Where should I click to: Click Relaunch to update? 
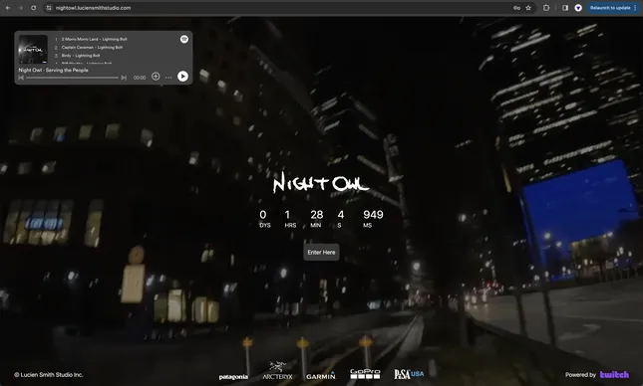[x=610, y=8]
